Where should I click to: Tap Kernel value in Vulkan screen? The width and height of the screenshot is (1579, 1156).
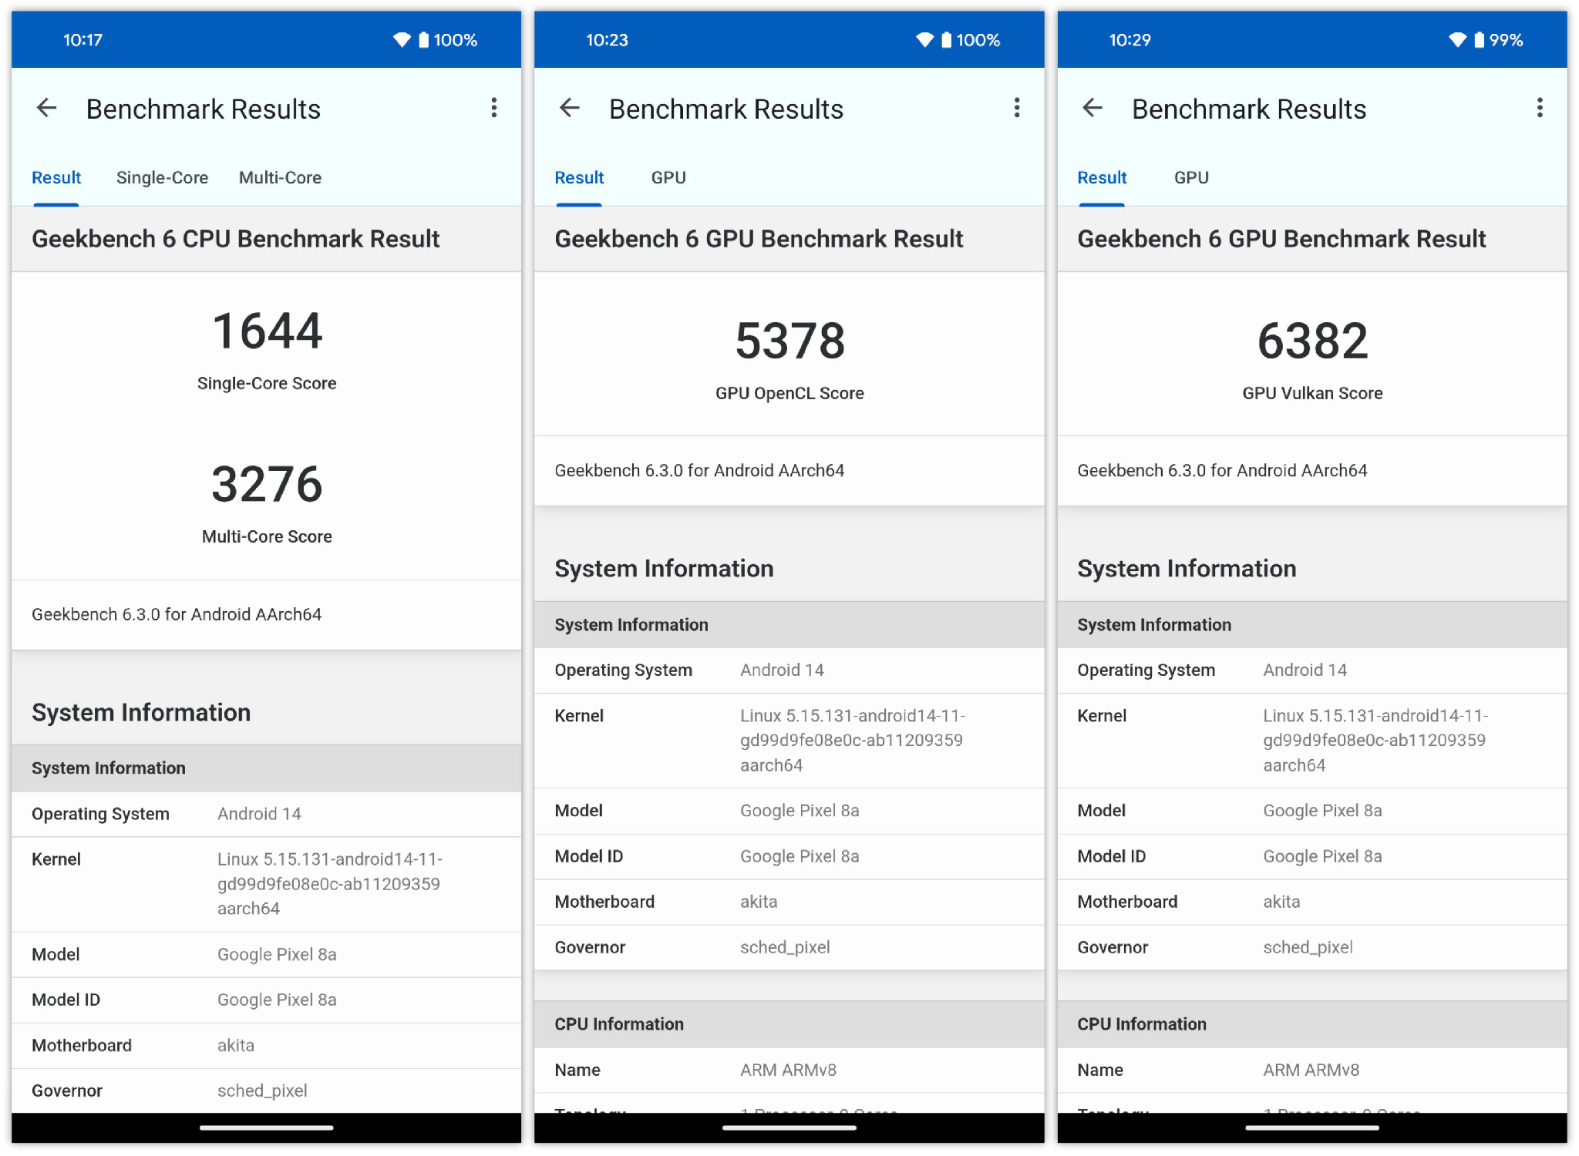click(1375, 741)
